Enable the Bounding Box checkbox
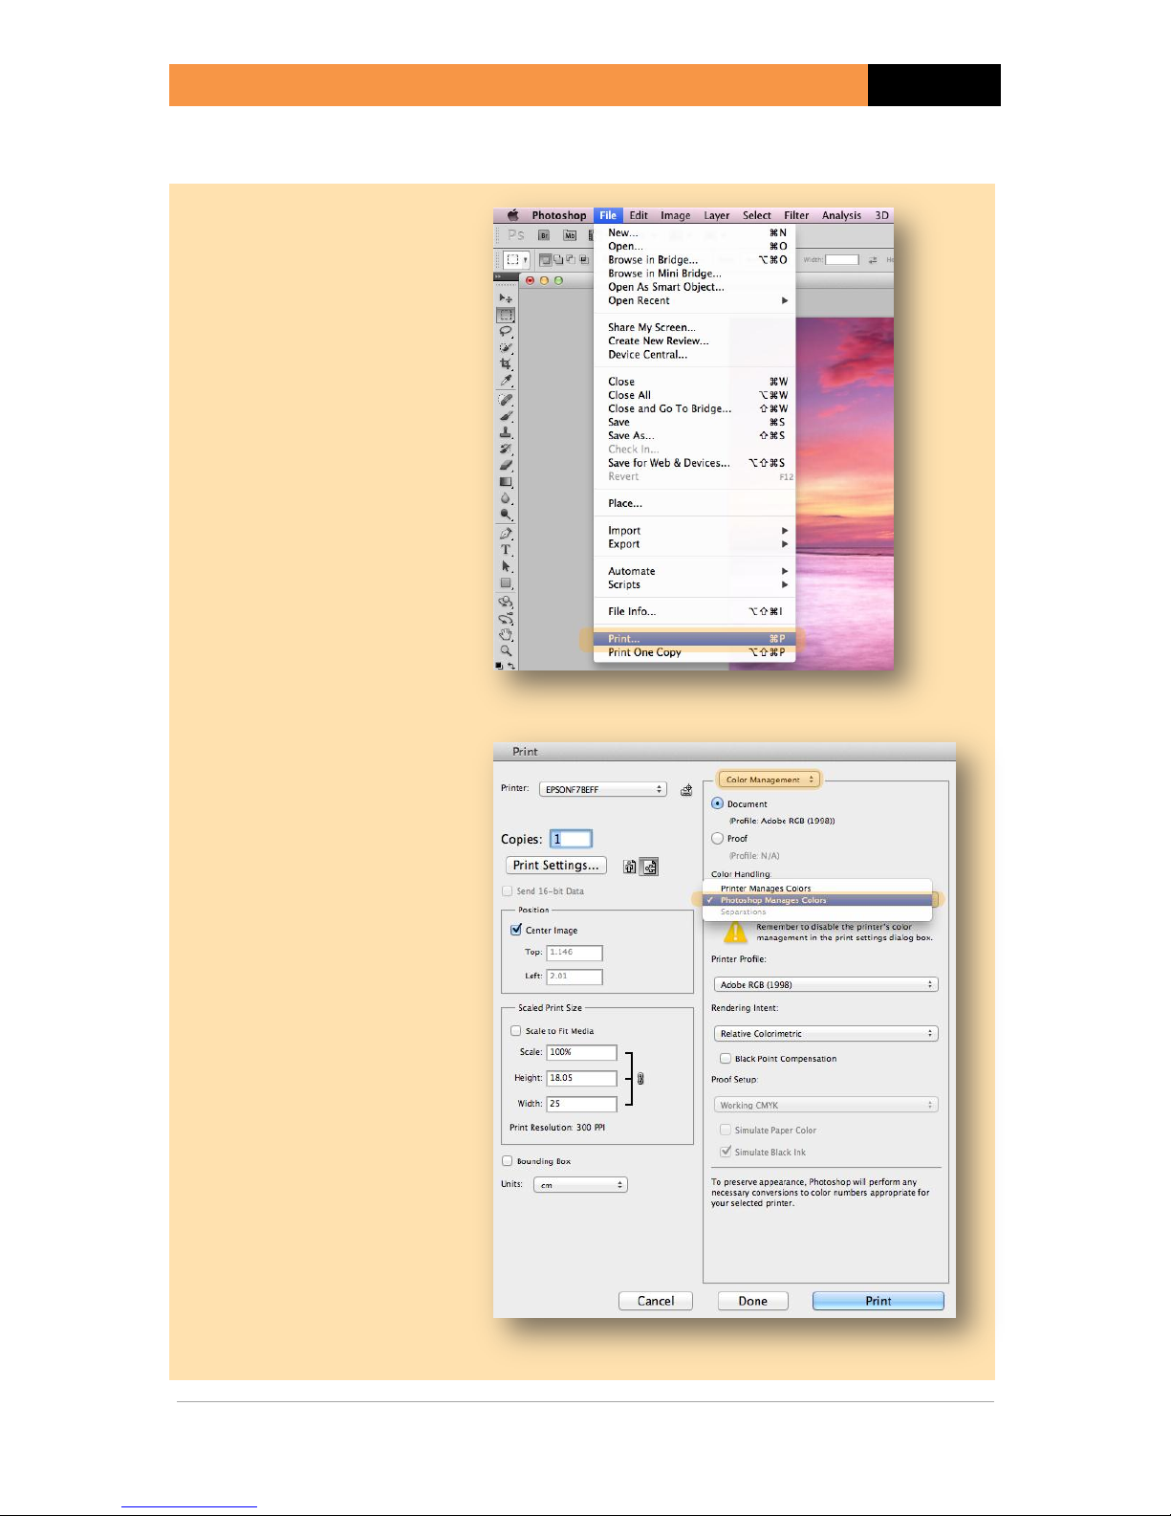The width and height of the screenshot is (1171, 1516). click(508, 1161)
